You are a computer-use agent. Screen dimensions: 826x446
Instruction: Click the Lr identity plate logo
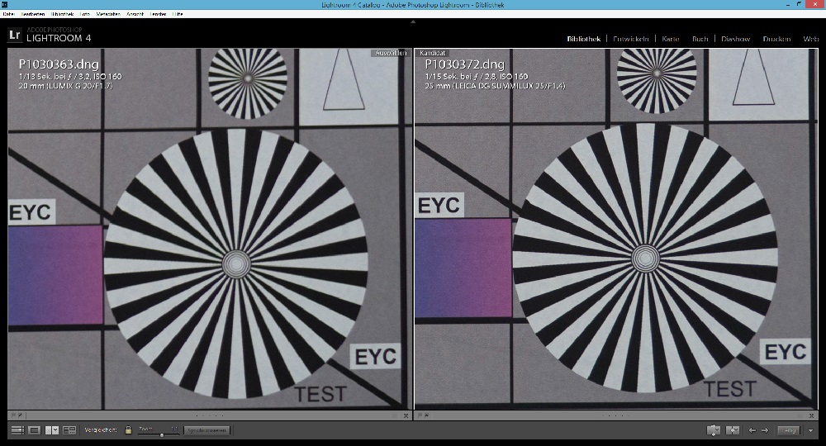pos(15,36)
